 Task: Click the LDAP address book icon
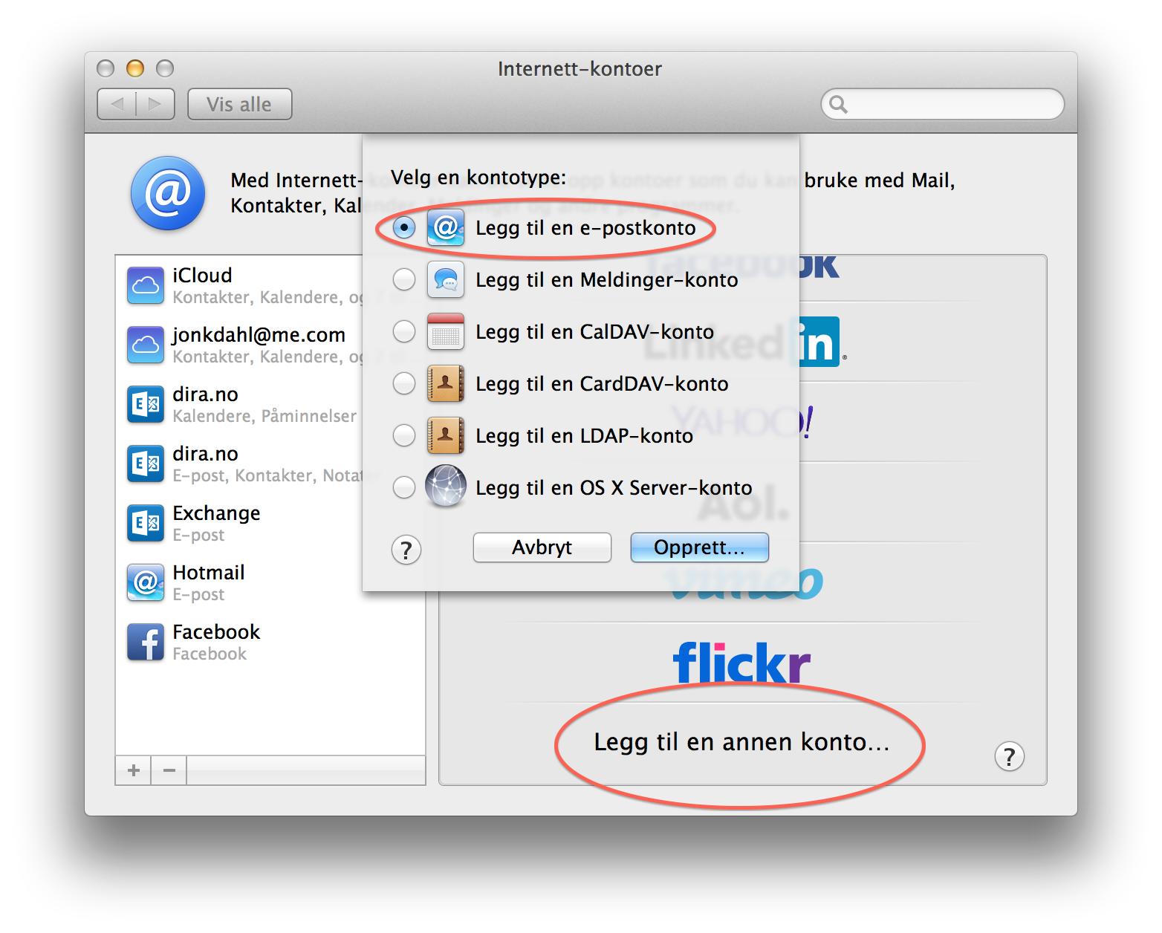click(x=446, y=435)
